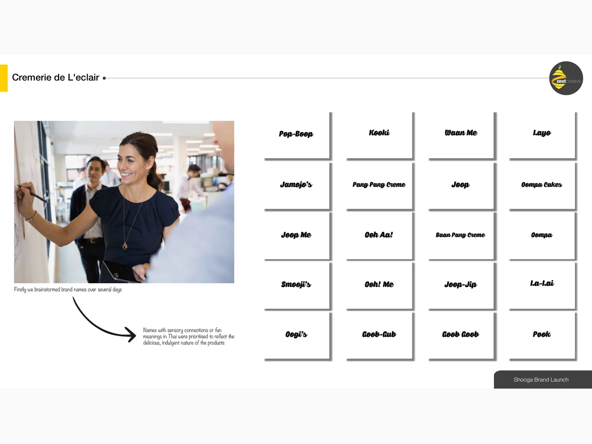
Task: Click the Goob-Gub name card
Action: click(x=379, y=336)
